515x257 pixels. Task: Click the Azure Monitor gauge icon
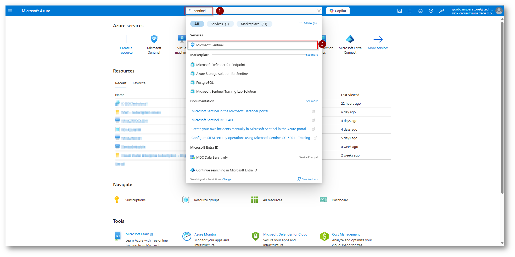tap(187, 236)
